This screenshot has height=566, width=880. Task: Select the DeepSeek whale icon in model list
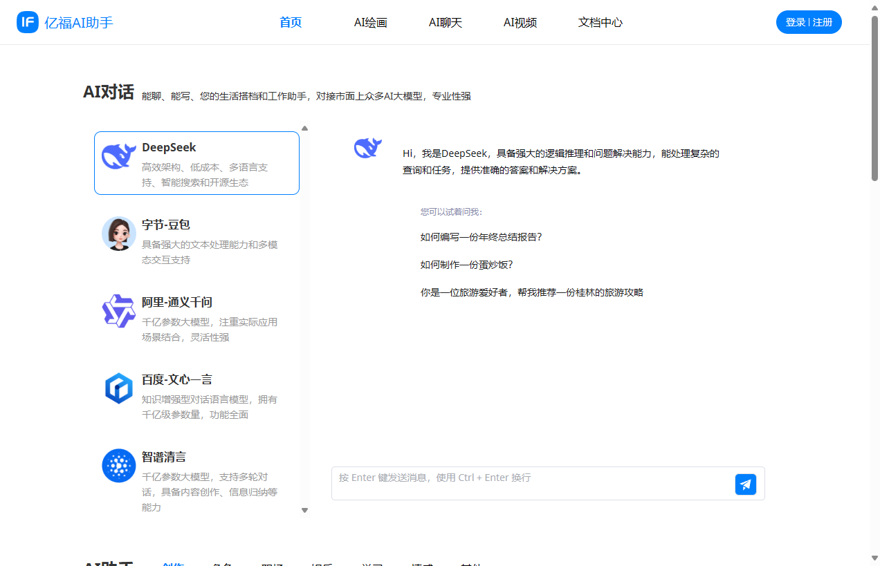118,156
